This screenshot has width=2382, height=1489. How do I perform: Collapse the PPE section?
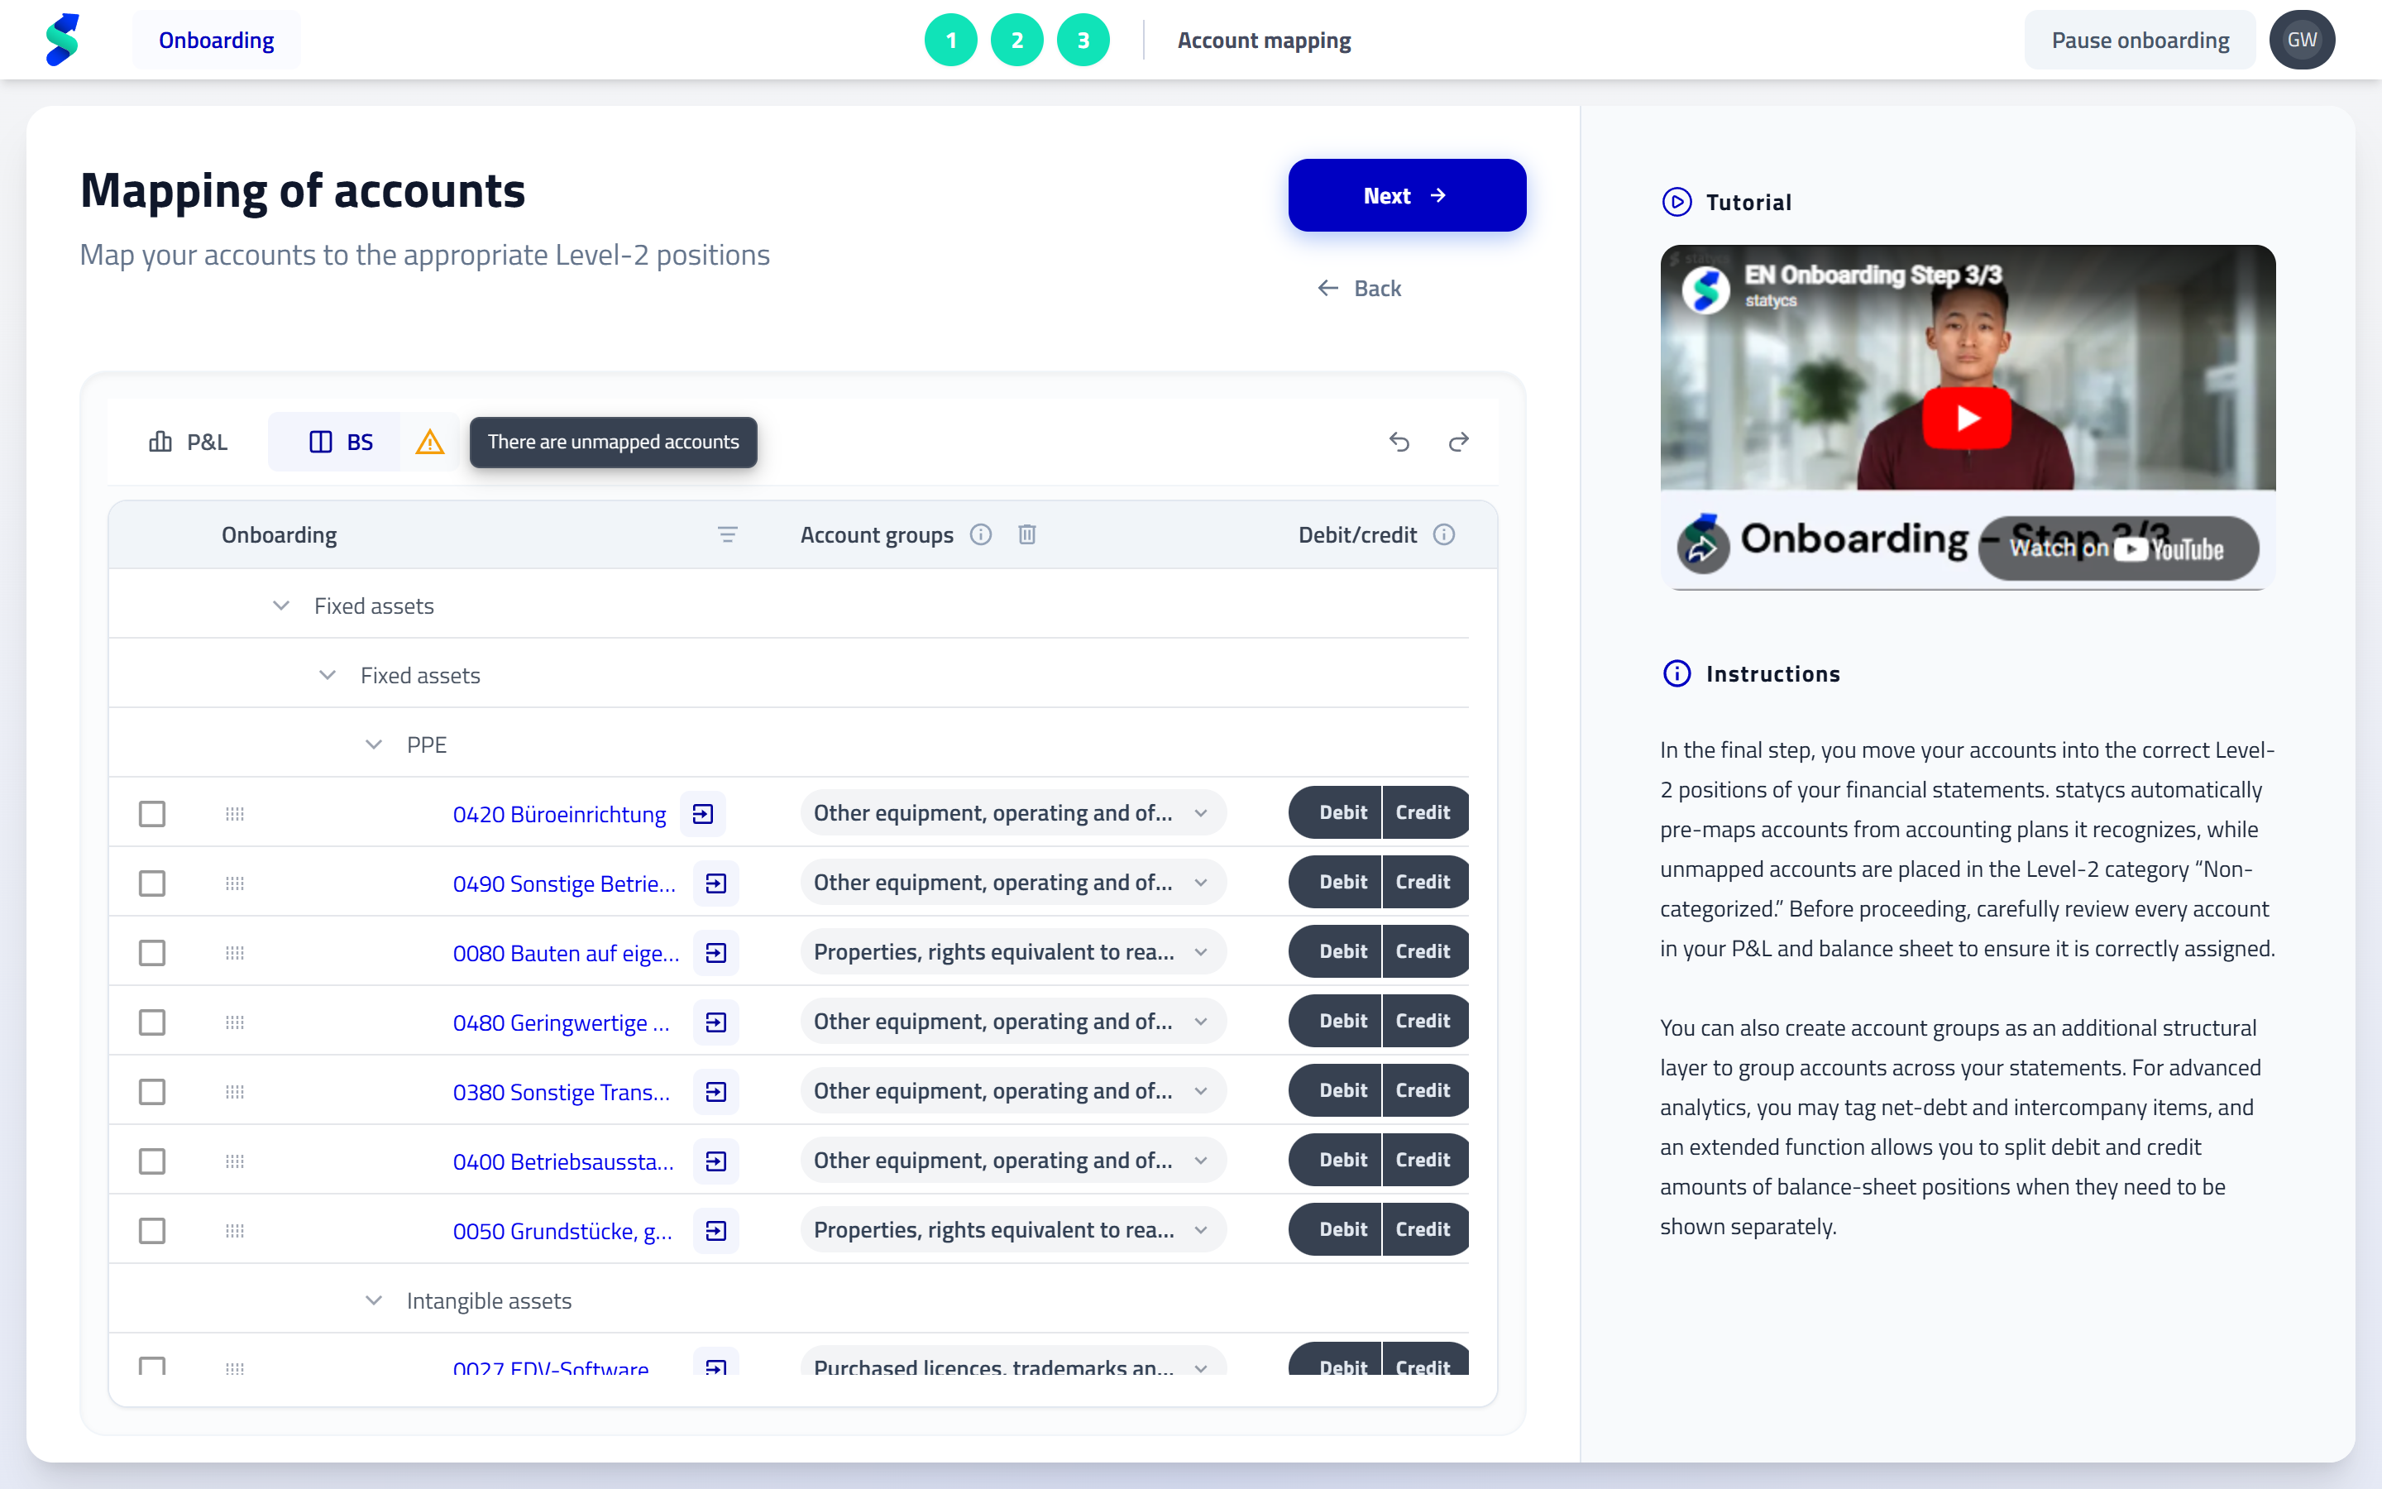point(374,744)
